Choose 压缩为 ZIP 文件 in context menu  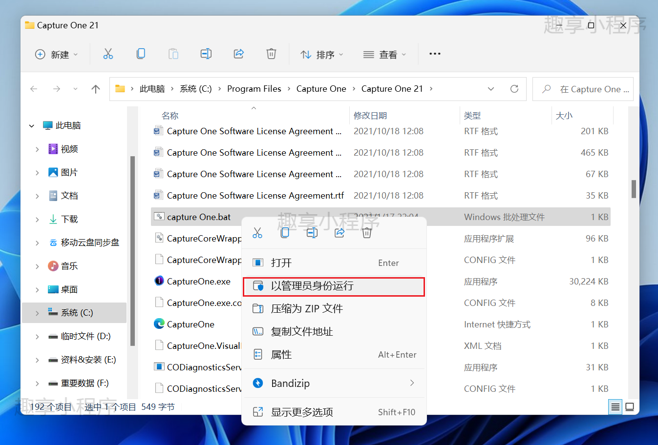(x=334, y=308)
